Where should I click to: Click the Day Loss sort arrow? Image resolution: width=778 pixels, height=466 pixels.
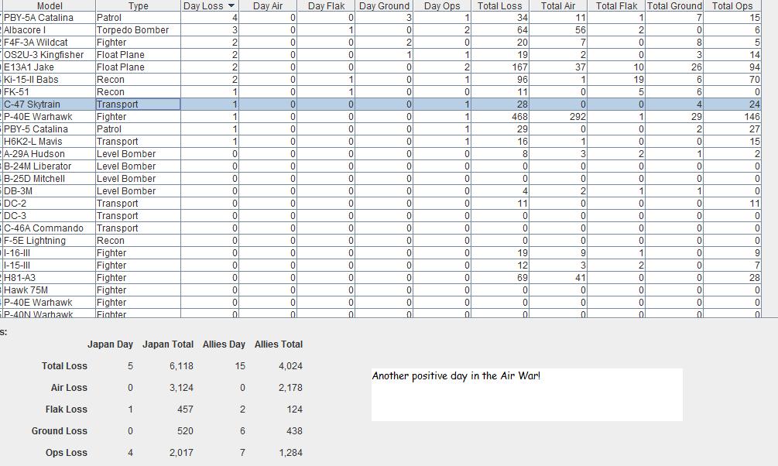pyautogui.click(x=231, y=6)
